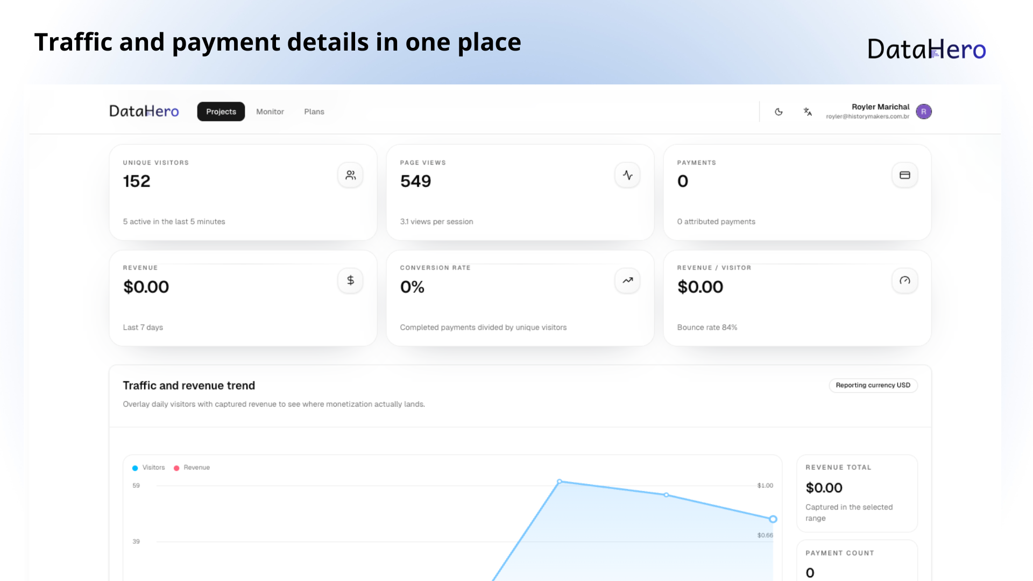The width and height of the screenshot is (1033, 581).
Task: Click the unique visitors people icon
Action: [x=350, y=174]
